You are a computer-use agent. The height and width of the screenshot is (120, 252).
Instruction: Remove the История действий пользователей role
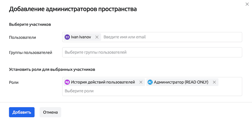pyautogui.click(x=141, y=82)
